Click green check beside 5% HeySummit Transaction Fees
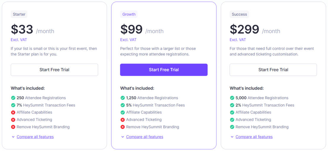This screenshot has height=151, width=328. pos(123,105)
